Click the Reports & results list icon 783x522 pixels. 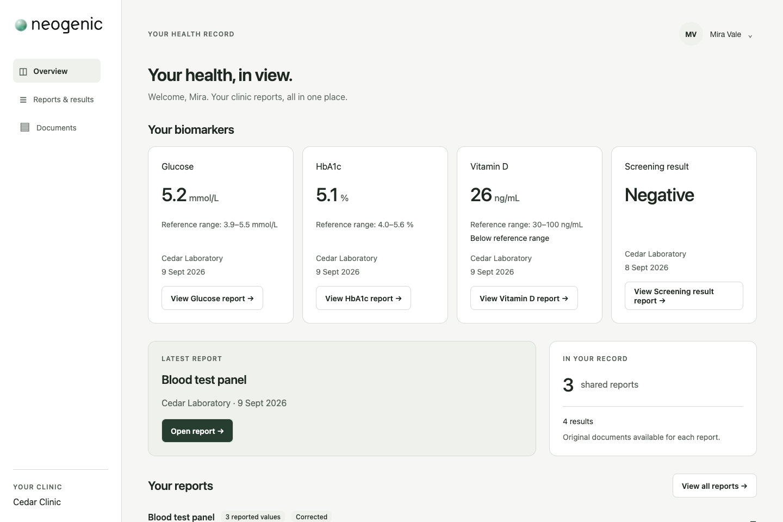(23, 100)
